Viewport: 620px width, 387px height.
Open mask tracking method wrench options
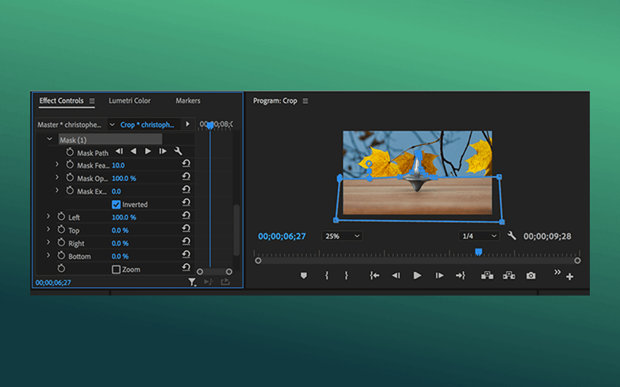point(178,151)
